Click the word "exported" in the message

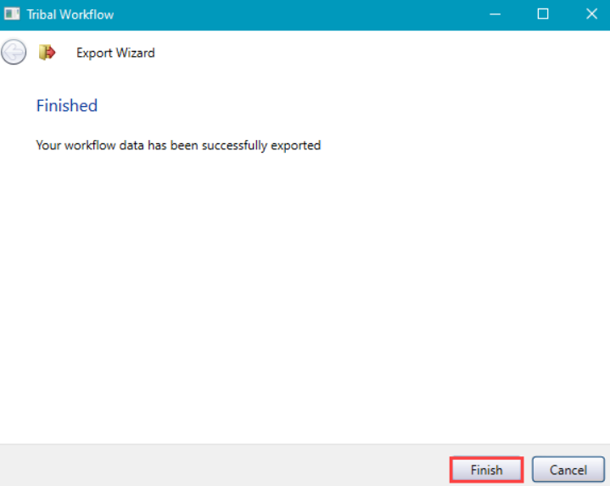click(x=295, y=145)
